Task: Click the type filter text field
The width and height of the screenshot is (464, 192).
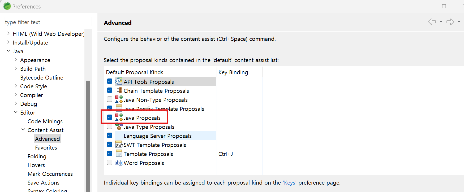Action: (48, 22)
